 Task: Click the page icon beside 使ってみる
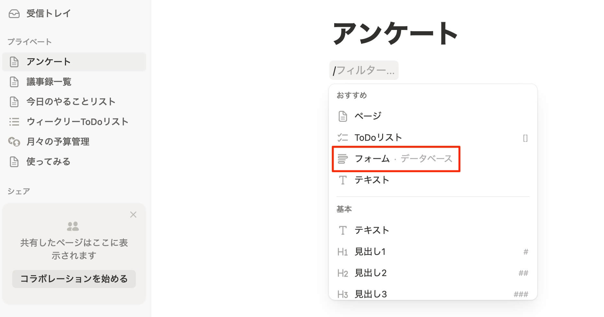click(14, 162)
